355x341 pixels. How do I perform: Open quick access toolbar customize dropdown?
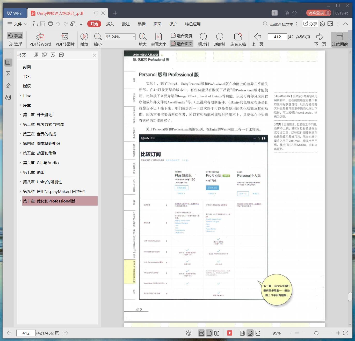[x=81, y=24]
